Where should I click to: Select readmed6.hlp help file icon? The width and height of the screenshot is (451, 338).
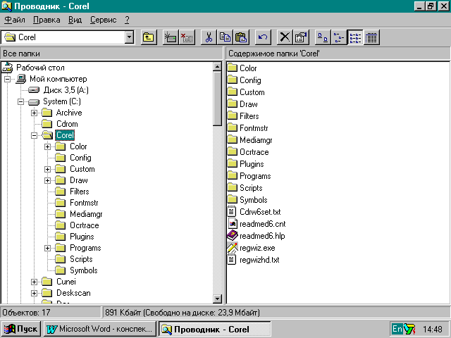(x=233, y=236)
